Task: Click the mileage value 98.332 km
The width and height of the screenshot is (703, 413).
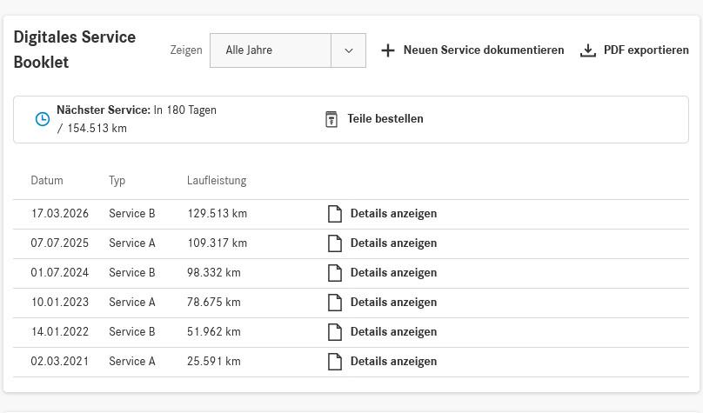Action: 214,273
